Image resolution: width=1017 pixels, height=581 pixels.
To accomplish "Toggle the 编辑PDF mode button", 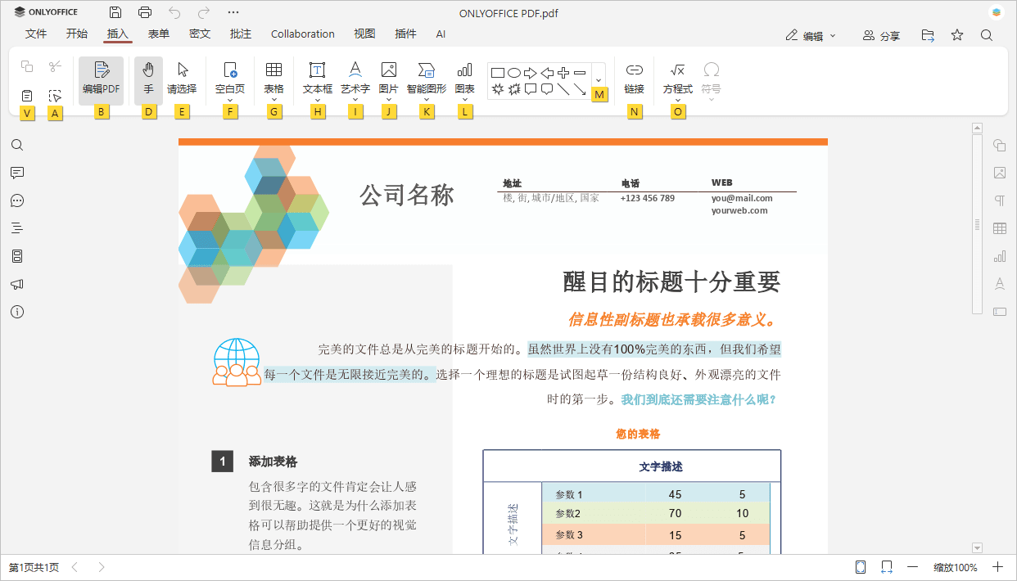I will (x=101, y=79).
